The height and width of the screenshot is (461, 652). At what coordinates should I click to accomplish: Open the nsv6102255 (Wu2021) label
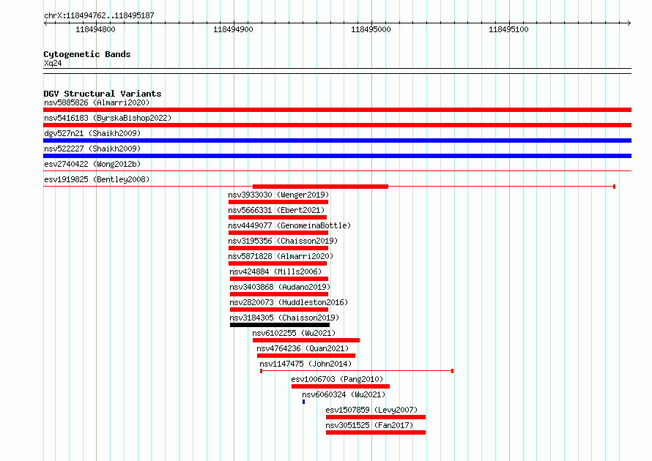294,333
